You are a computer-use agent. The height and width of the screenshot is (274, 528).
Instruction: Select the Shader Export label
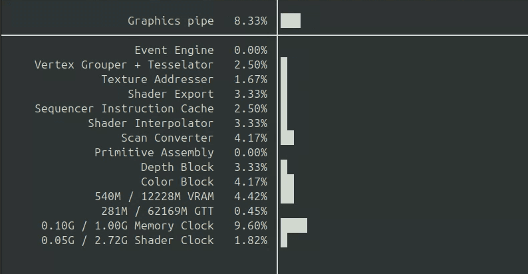click(171, 94)
